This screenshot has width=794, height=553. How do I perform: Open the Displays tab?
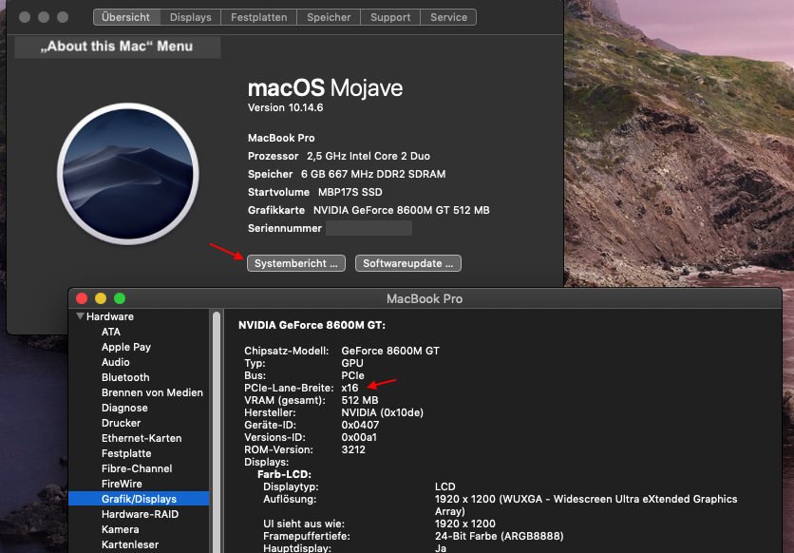point(190,17)
